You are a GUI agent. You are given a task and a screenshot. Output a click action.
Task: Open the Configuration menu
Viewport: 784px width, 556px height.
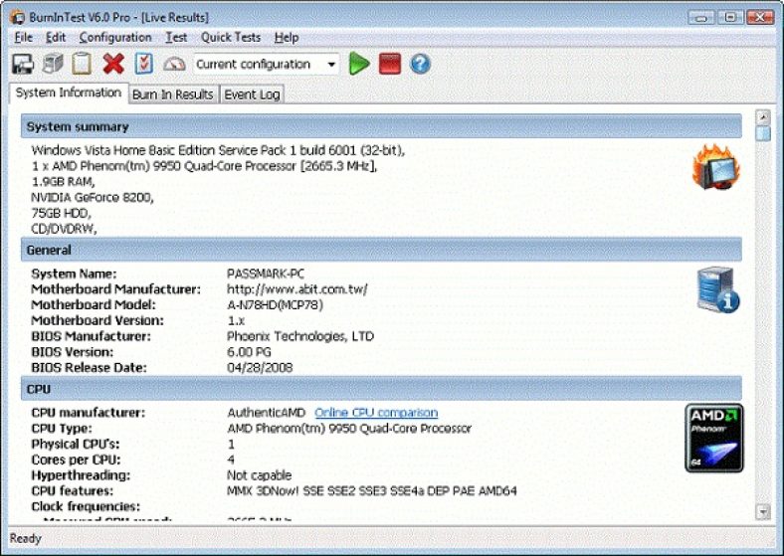[x=115, y=38]
